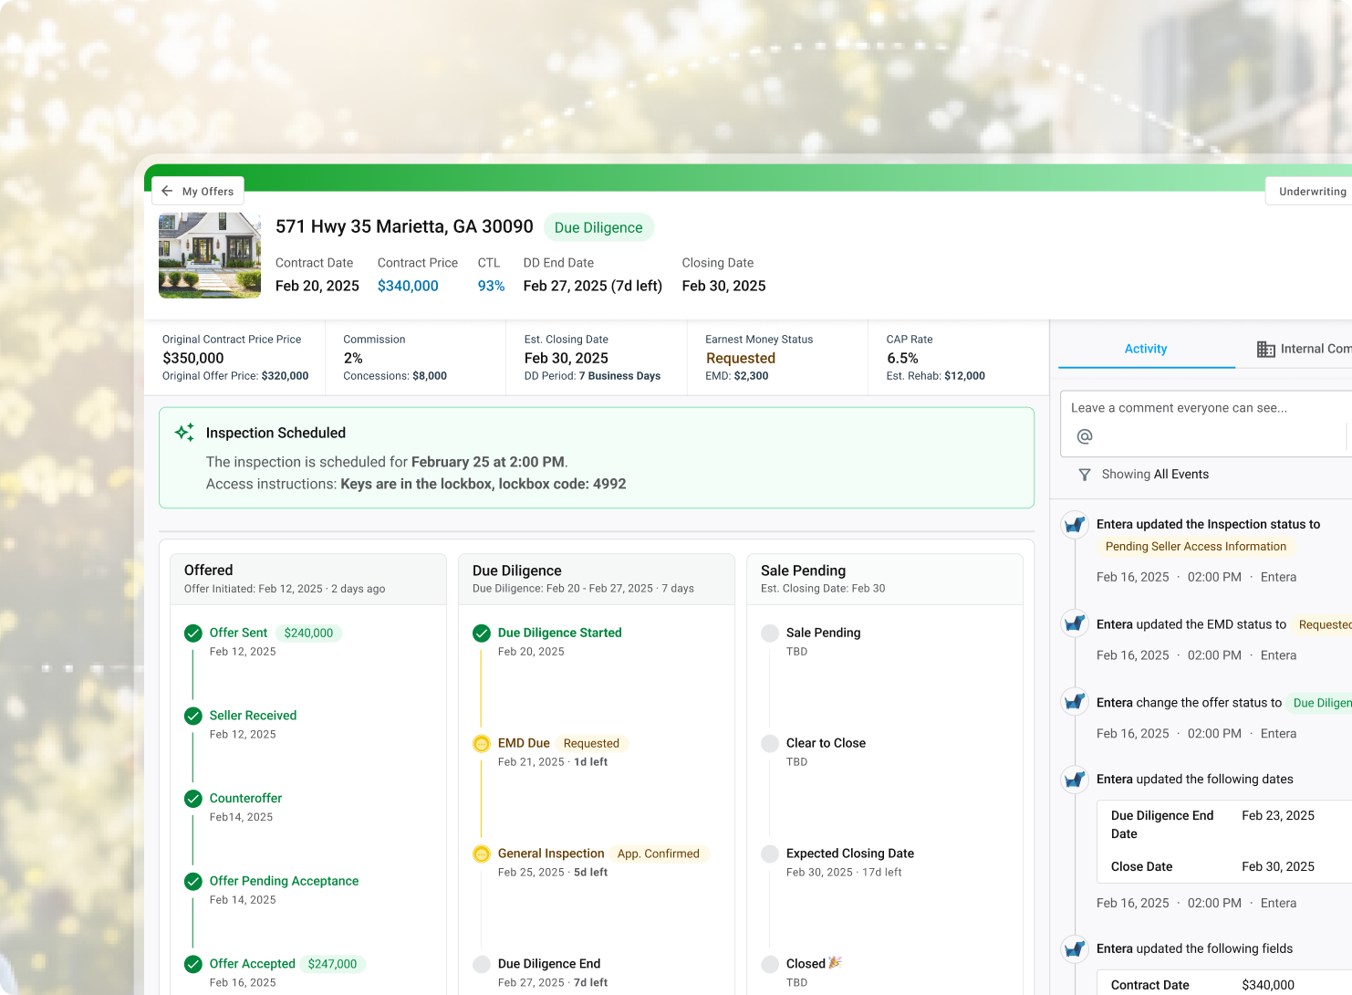Viewport: 1352px width, 995px height.
Task: Open the Counteroffer step
Action: 245,798
